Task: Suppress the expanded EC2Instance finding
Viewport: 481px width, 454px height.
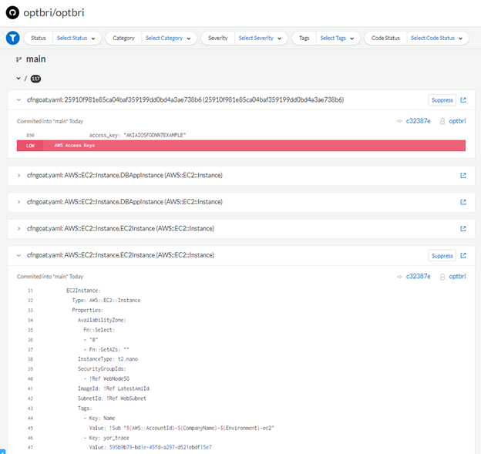Action: pyautogui.click(x=442, y=255)
